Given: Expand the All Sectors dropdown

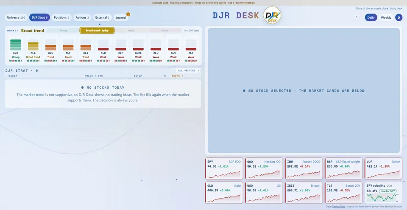Looking at the screenshot, I should coord(188,70).
